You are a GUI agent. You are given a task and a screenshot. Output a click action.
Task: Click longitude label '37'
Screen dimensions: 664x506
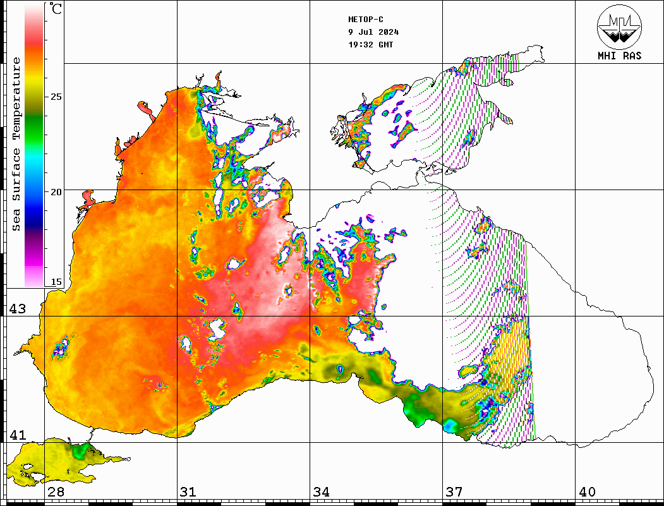point(454,491)
